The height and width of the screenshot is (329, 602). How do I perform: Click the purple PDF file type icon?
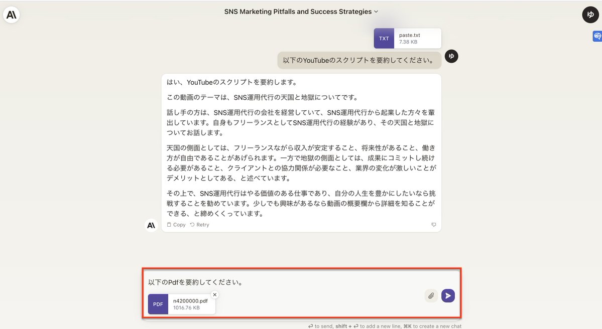[x=158, y=304]
